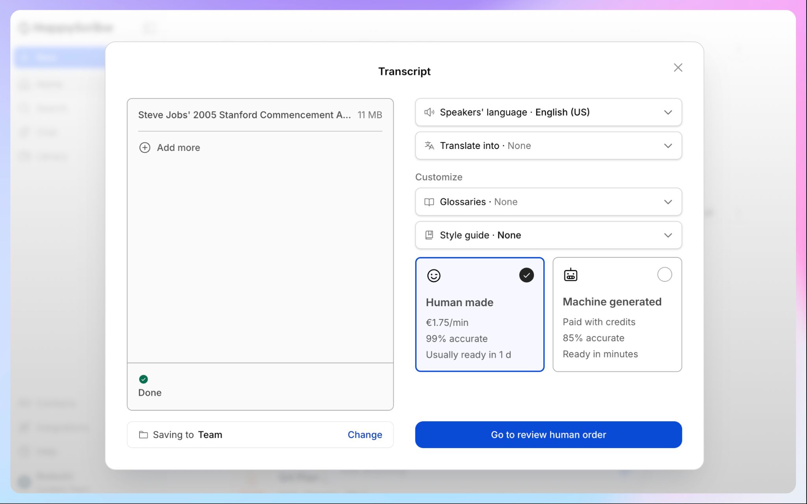Screen dimensions: 807x504
Task: Expand the Style guide chevron
Action: pyautogui.click(x=668, y=235)
